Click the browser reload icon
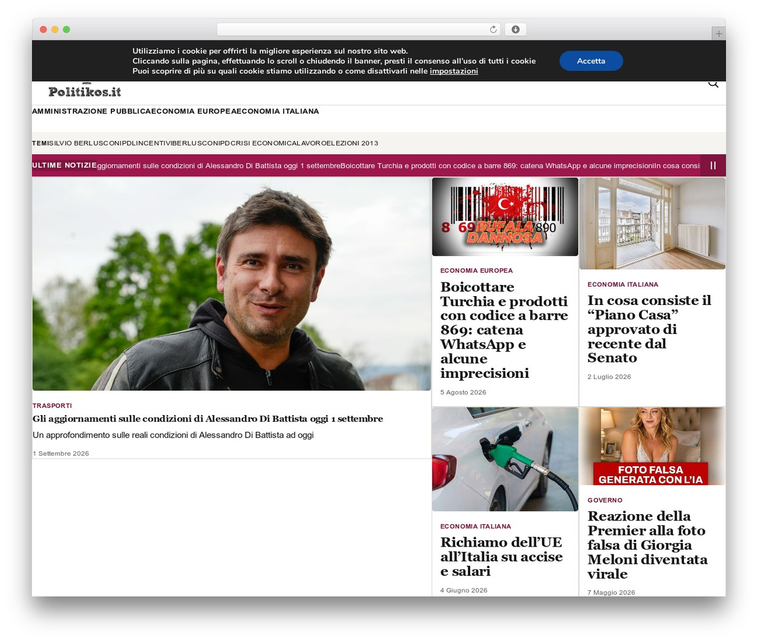The image size is (758, 642). click(493, 30)
